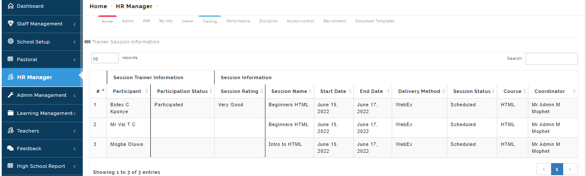Sort by Delivery Method arrows

click(x=444, y=91)
